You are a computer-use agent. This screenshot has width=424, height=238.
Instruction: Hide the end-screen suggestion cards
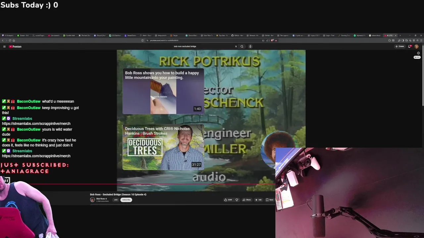[417, 57]
